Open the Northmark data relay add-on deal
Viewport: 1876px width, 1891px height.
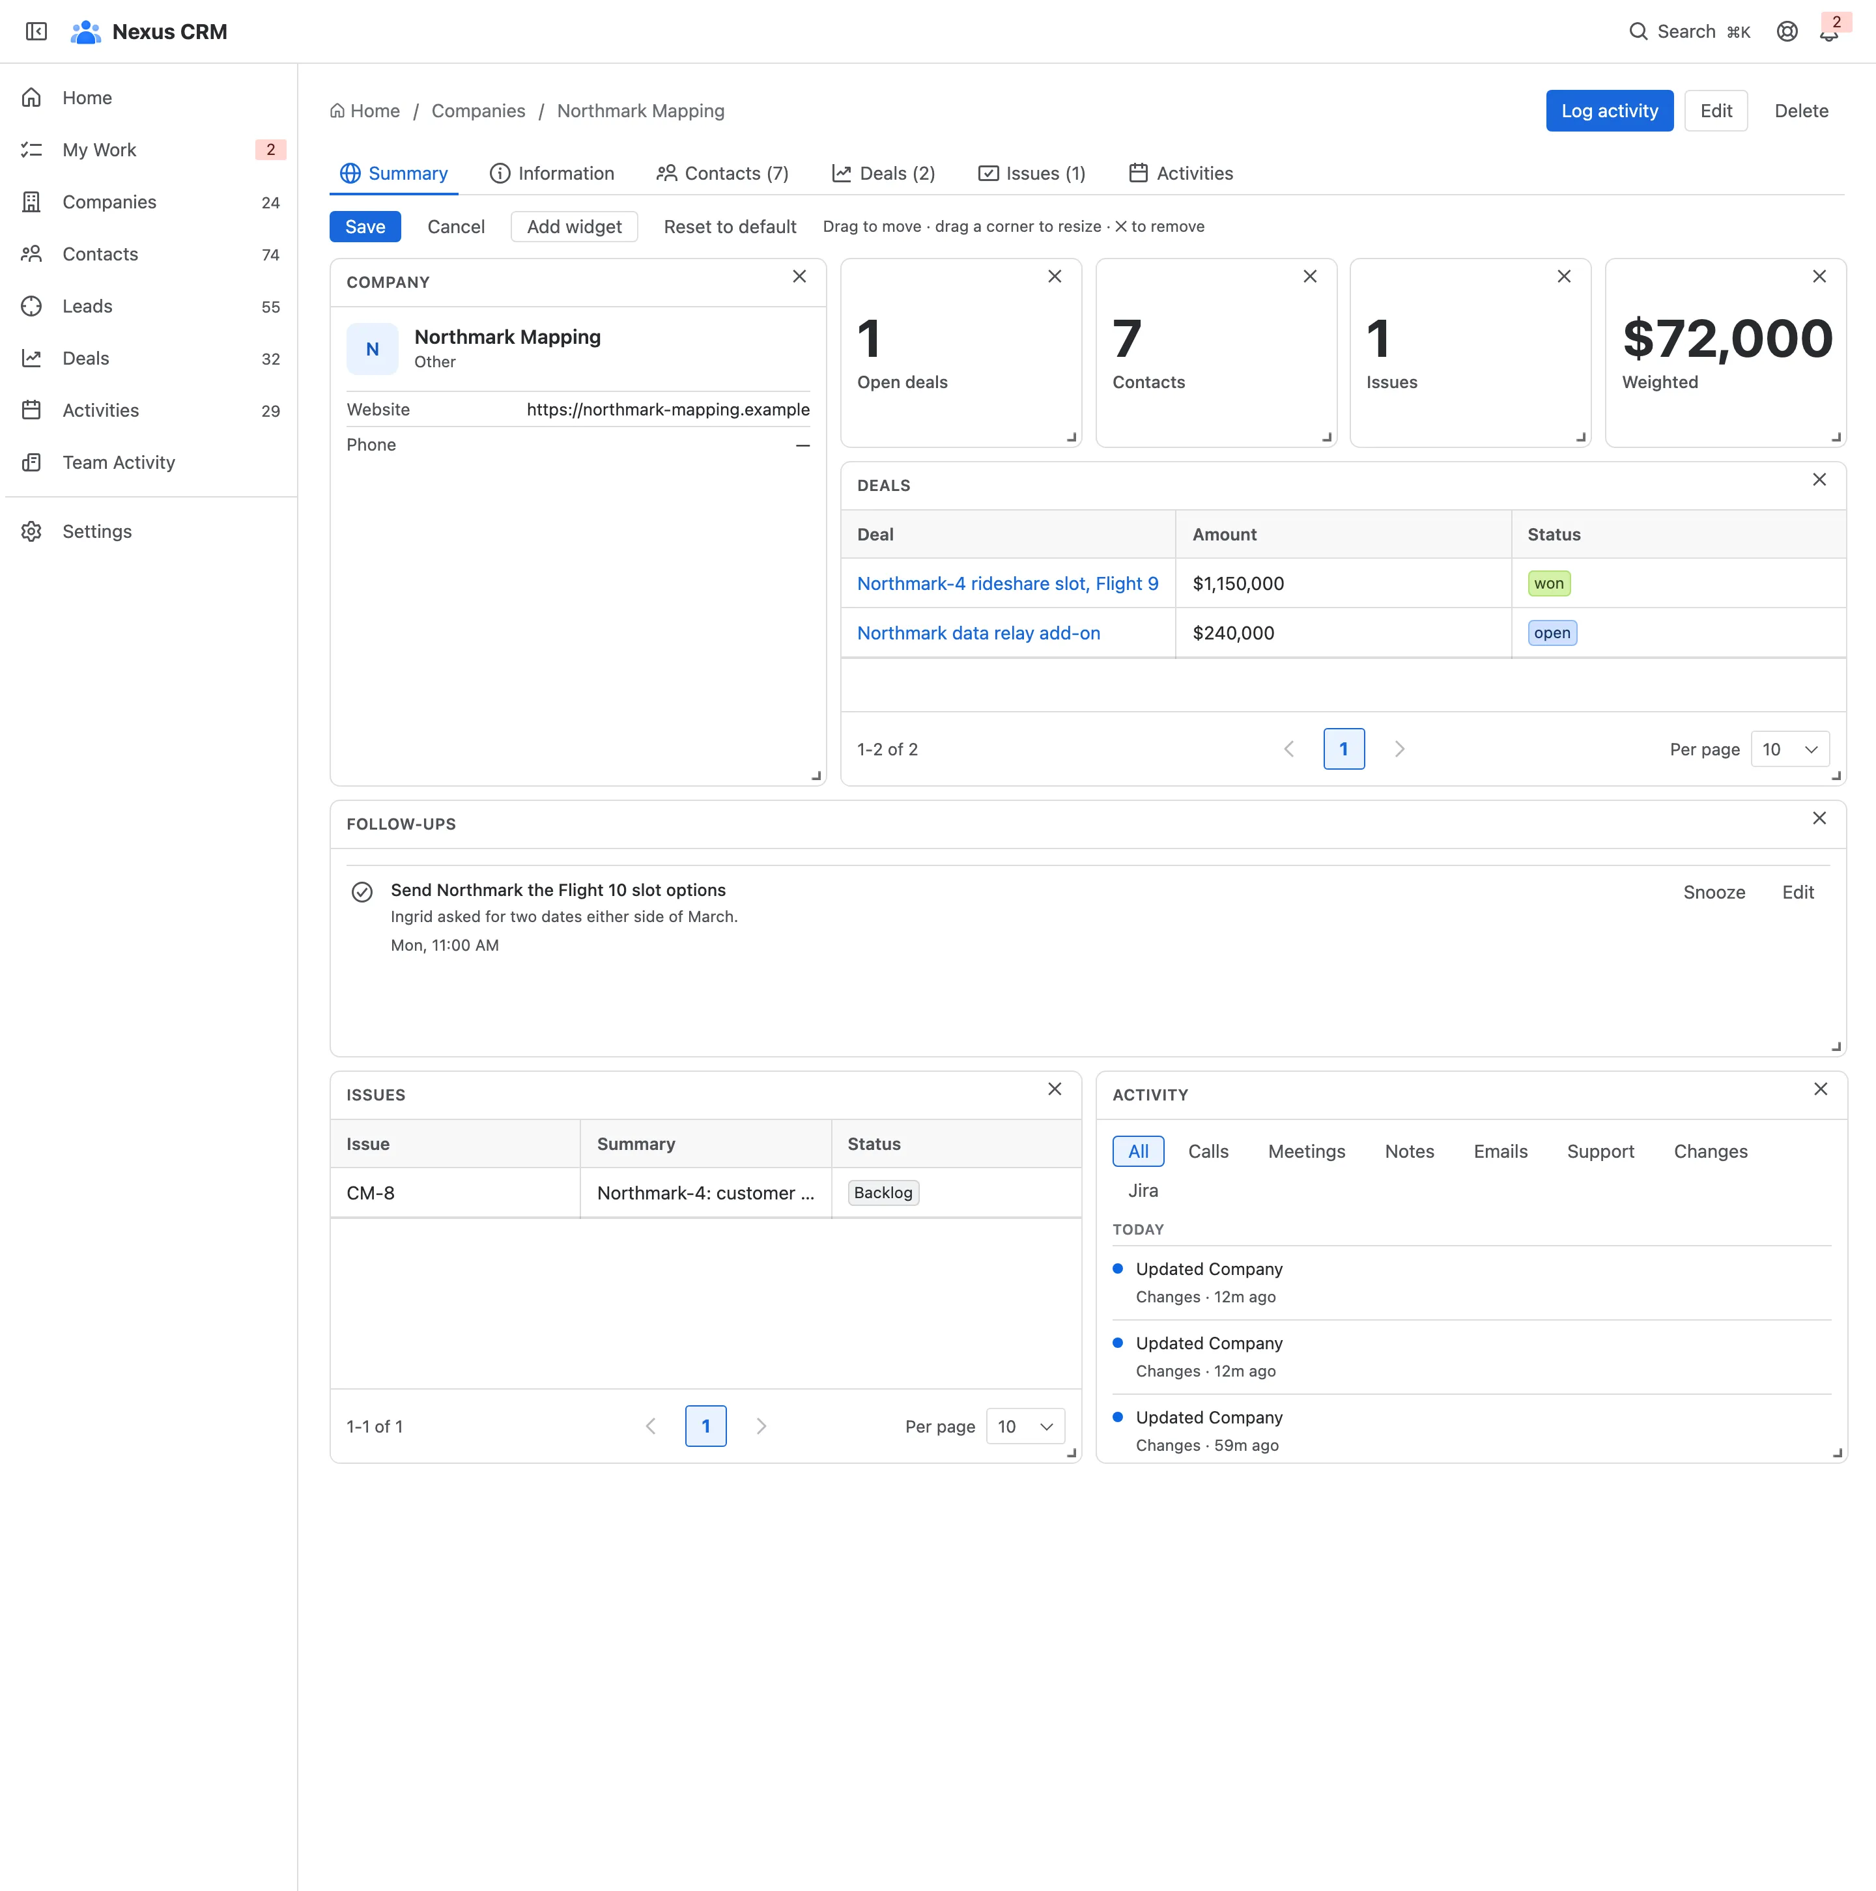tap(978, 634)
